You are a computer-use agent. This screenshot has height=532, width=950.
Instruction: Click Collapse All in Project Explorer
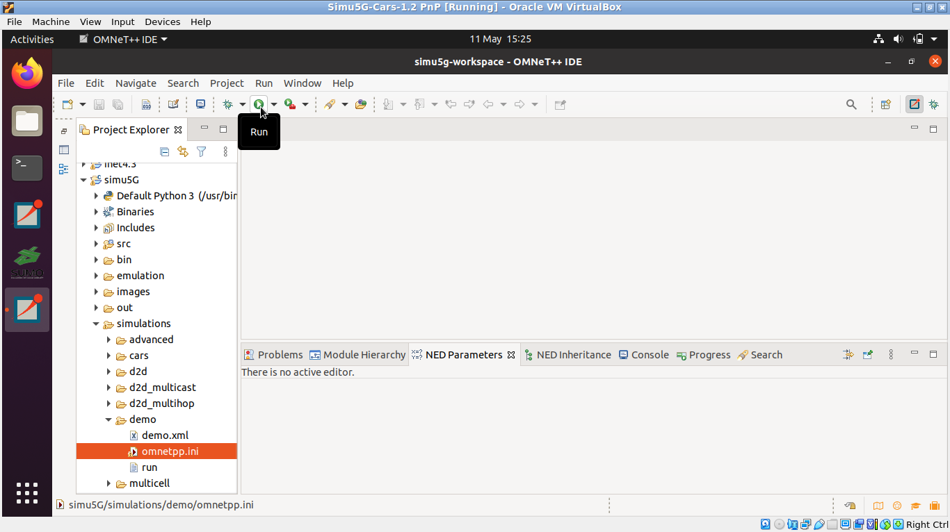point(164,151)
